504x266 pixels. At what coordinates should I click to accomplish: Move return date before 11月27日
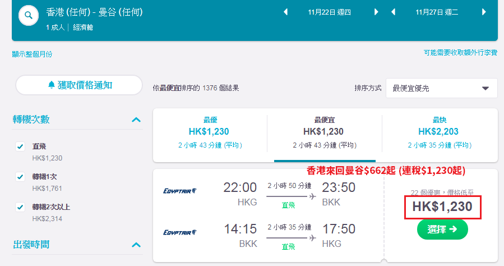click(393, 12)
